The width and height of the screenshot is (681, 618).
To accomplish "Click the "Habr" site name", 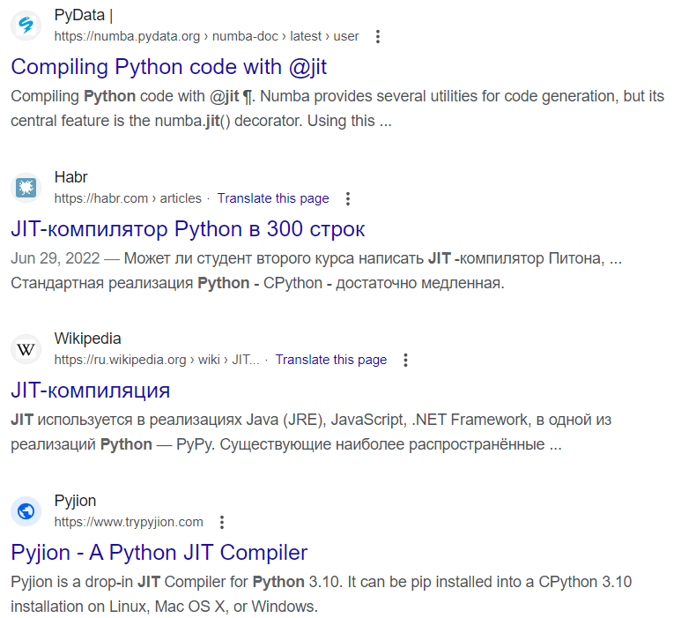I will tap(70, 177).
